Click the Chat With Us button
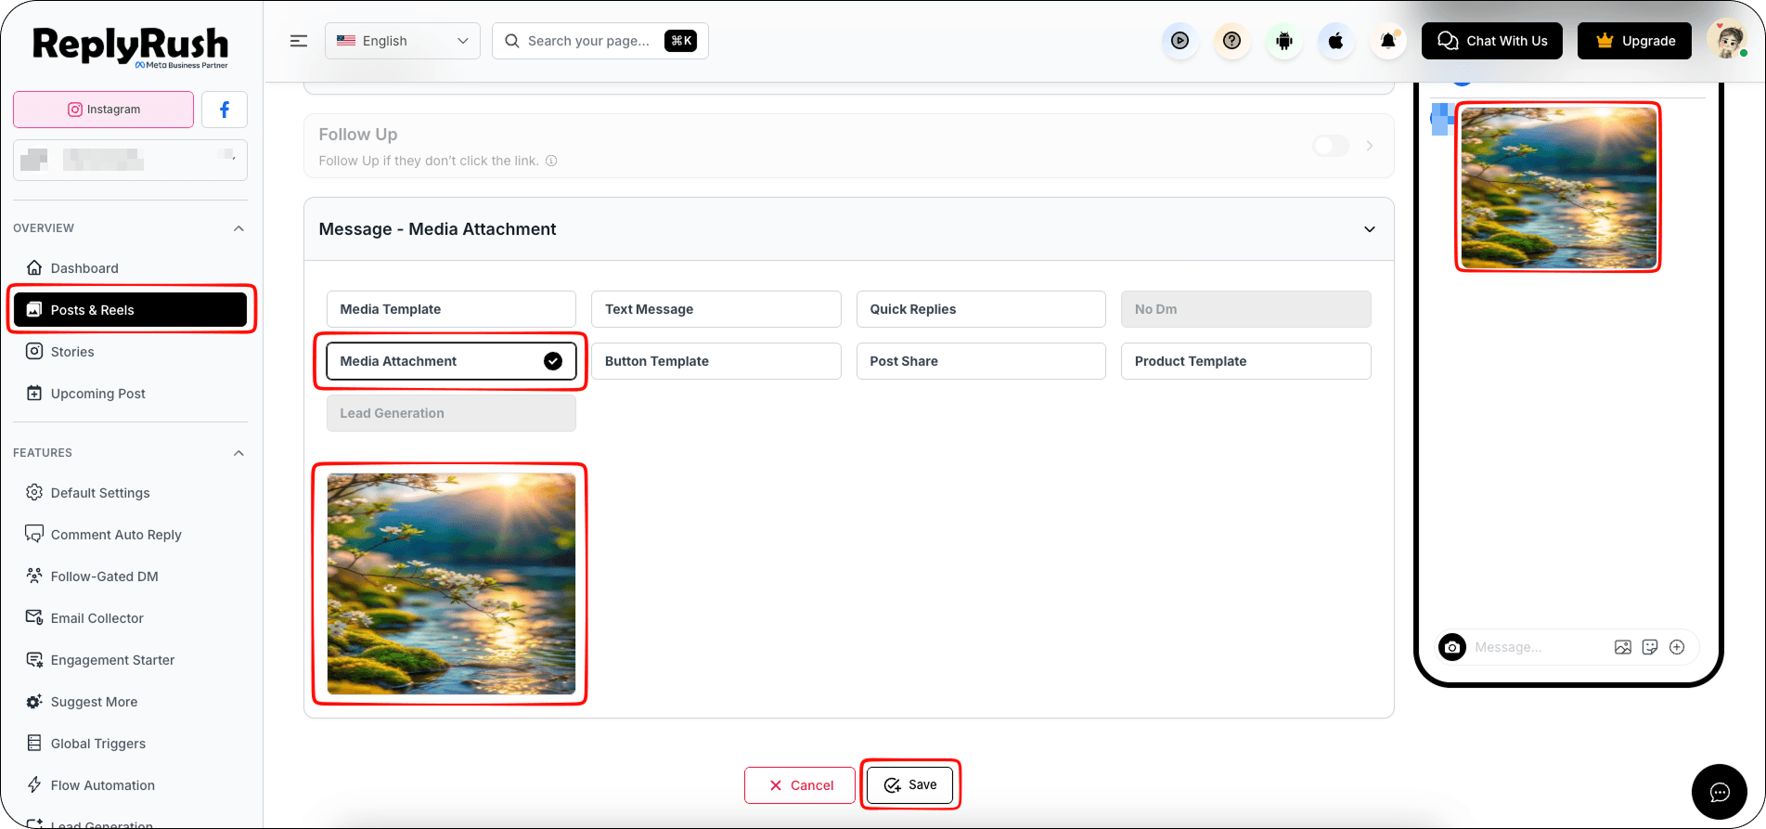Screen dimensions: 1766x829 click(x=1492, y=41)
